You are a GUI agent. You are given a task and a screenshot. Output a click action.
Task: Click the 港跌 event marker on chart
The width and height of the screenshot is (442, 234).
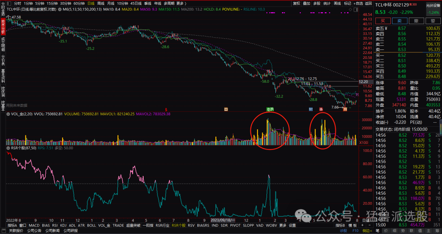pos(270,109)
